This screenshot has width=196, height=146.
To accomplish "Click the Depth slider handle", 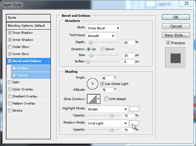I will pos(91,43).
